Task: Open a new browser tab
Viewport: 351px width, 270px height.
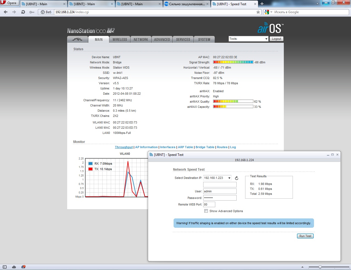Action: (262, 4)
